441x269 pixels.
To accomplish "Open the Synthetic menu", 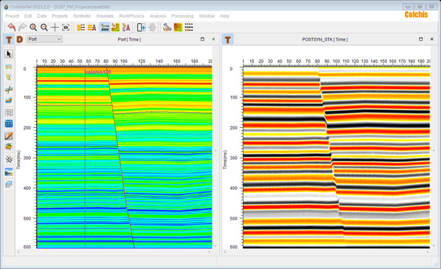I will (82, 16).
